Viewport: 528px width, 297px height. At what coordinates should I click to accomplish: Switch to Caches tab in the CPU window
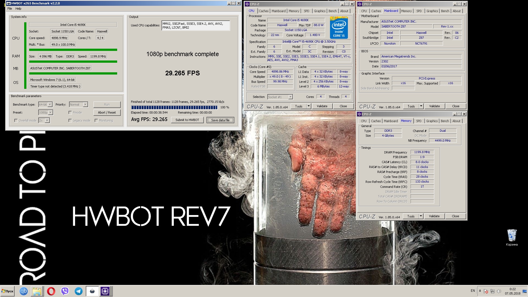pos(263,11)
